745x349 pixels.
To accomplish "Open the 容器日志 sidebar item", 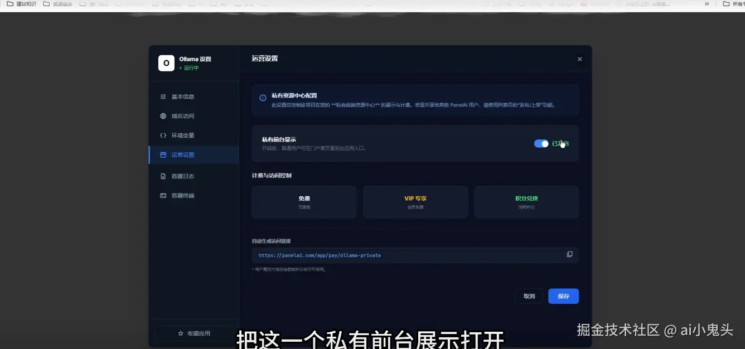I will click(x=193, y=176).
